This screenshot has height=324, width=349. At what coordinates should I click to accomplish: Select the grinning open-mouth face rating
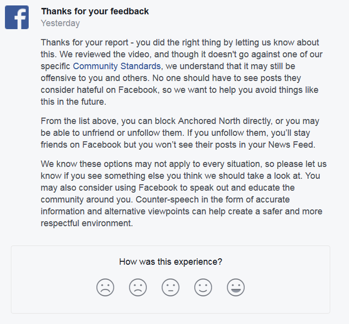(x=236, y=287)
